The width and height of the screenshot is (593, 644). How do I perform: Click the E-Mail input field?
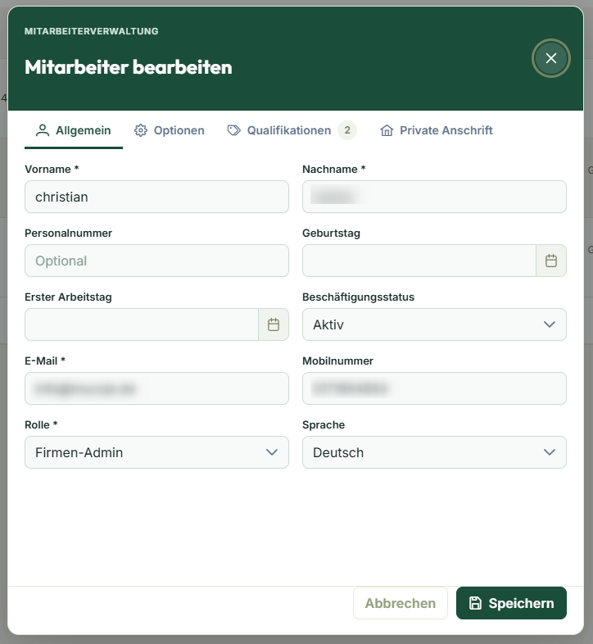[x=156, y=388]
